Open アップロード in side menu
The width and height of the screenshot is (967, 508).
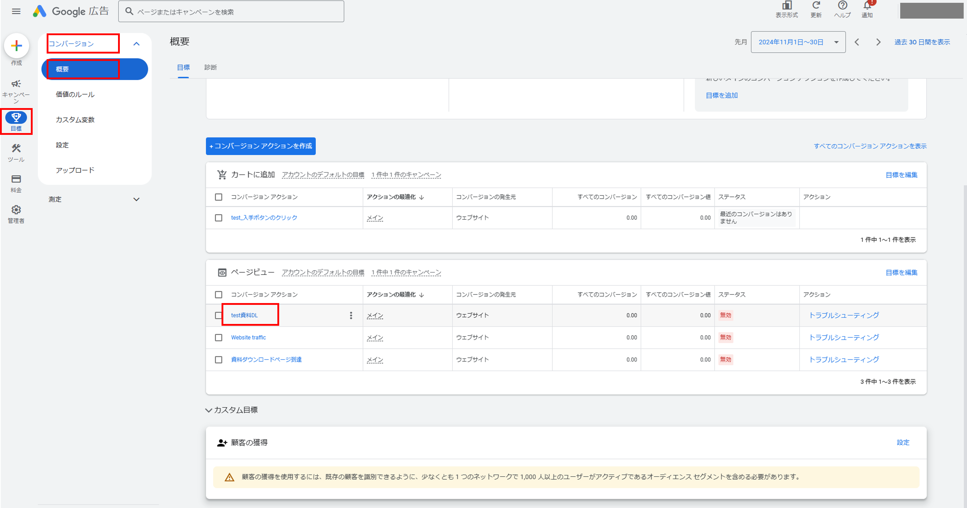pos(75,170)
